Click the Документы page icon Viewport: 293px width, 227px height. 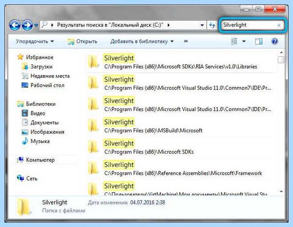(x=25, y=123)
